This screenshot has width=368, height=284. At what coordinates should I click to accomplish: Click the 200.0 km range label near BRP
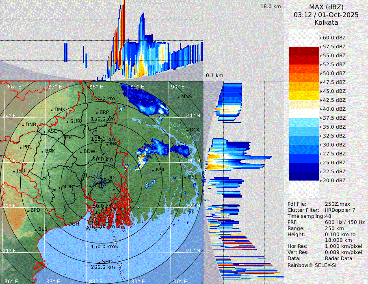[102, 99]
